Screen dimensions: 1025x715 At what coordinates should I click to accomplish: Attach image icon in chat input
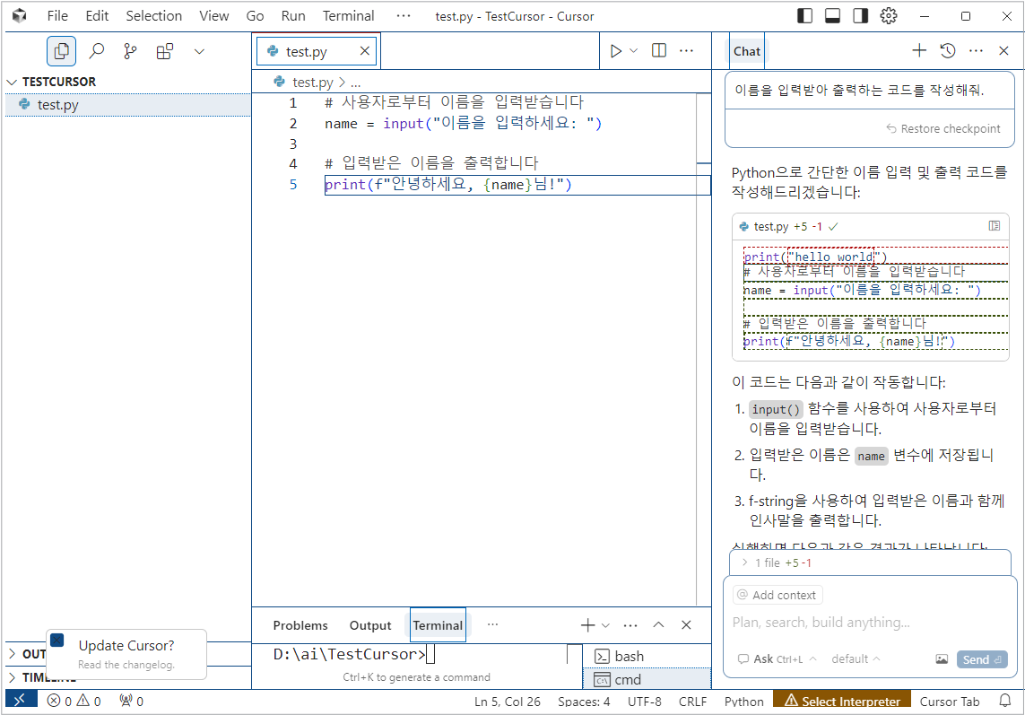pyautogui.click(x=942, y=658)
